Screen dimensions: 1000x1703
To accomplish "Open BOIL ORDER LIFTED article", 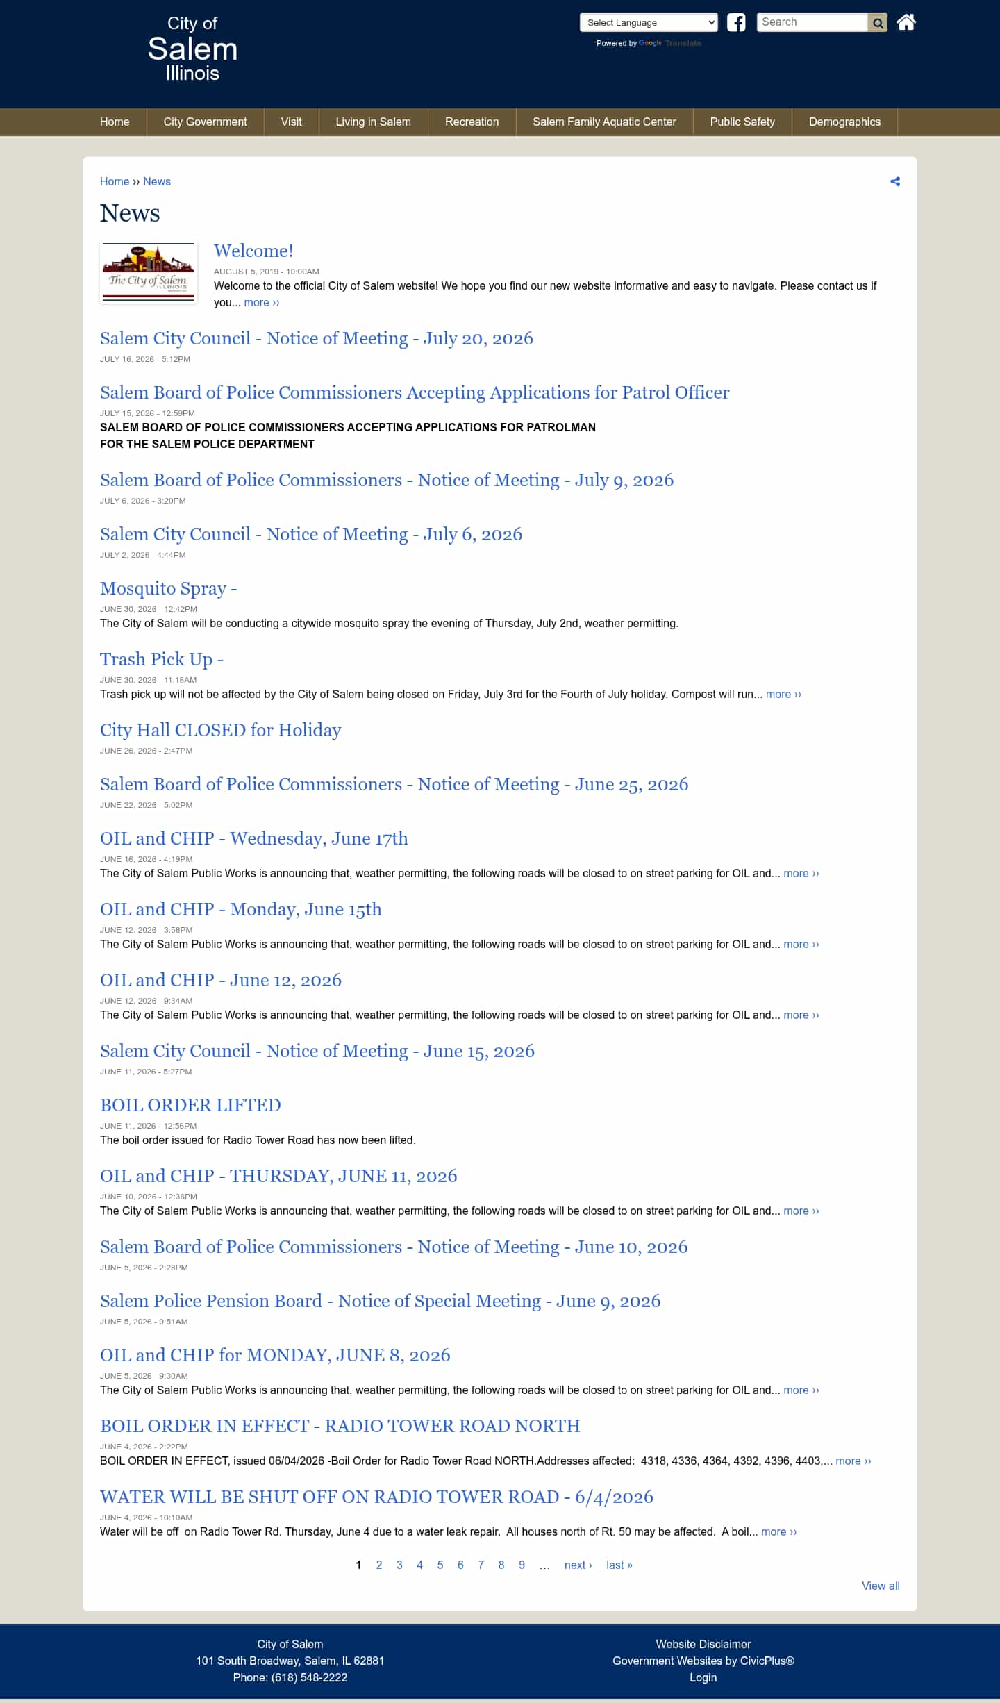I will (x=191, y=1105).
